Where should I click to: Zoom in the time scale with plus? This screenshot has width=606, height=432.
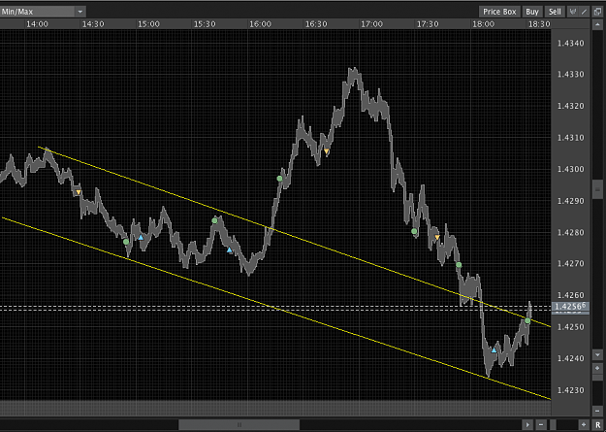click(x=584, y=424)
